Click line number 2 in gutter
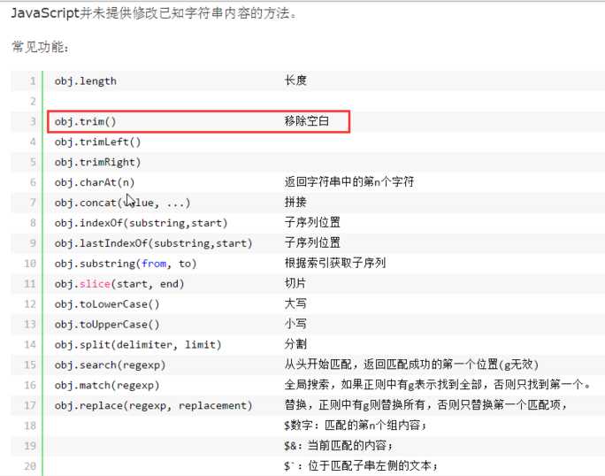Viewport: 605px width, 476px height. pos(33,101)
